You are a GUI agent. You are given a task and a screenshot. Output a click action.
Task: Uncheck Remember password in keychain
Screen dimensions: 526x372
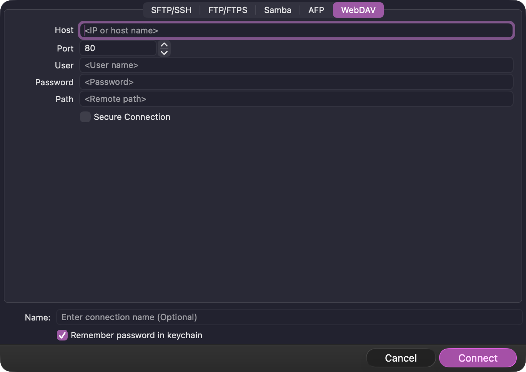[62, 335]
